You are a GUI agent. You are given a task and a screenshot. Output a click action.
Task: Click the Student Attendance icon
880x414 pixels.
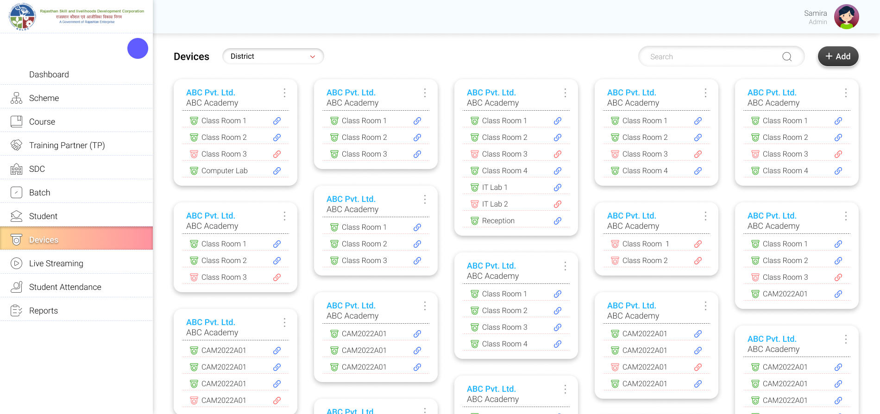pos(16,287)
